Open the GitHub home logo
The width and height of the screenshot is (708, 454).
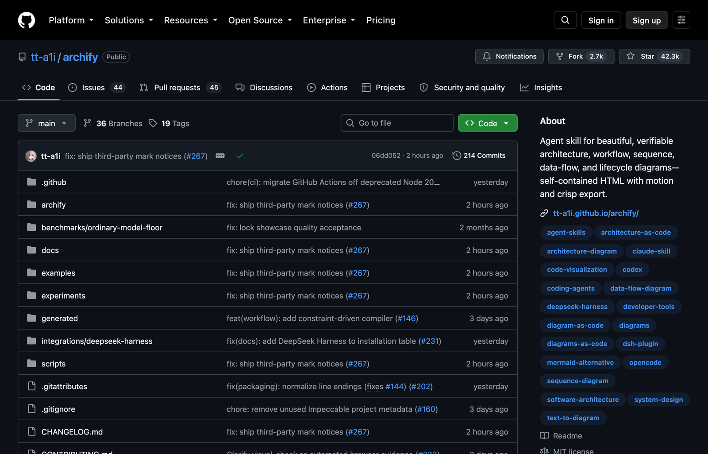coord(27,20)
